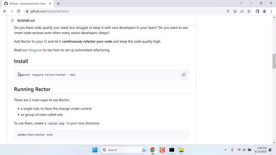Viewport: 276px width, 155px height.
Task: Open File Explorer from taskbar
Action: [x=181, y=150]
